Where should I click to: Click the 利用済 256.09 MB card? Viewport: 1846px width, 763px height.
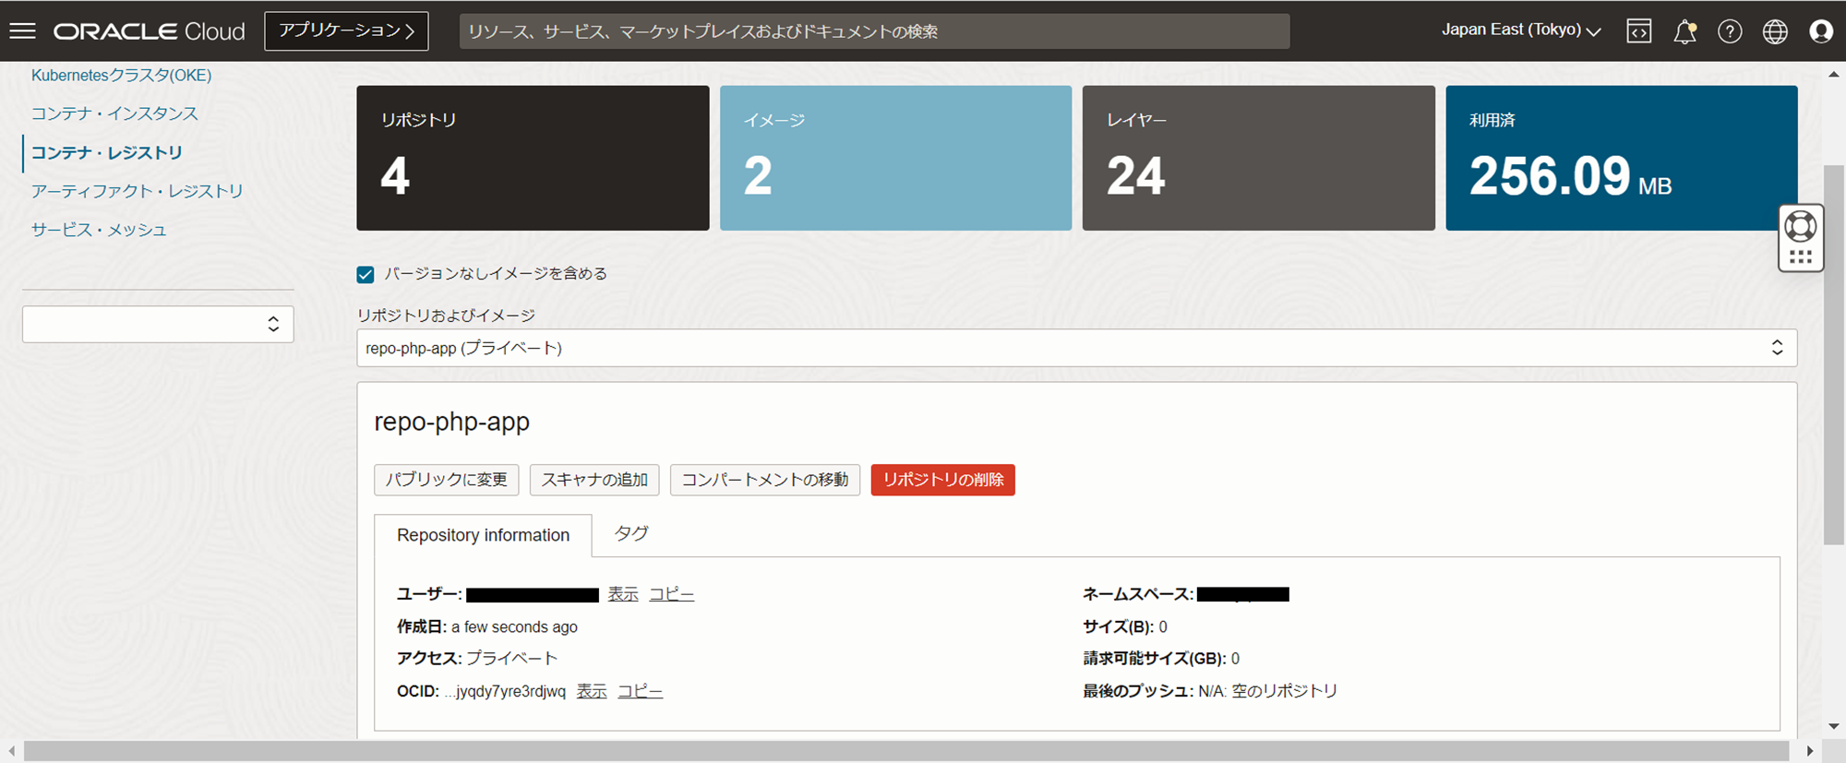[1622, 158]
